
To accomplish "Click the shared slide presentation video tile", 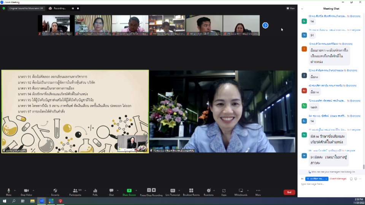I will coord(75,111).
